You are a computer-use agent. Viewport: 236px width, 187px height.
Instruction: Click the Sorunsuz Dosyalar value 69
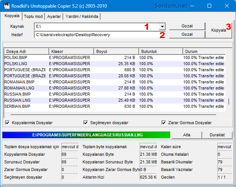[70, 162]
